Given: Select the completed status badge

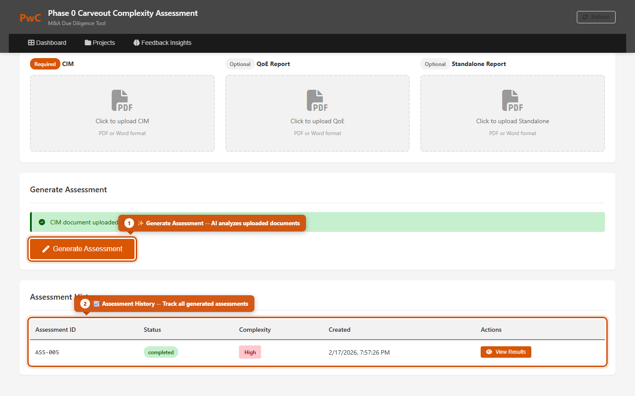Looking at the screenshot, I should point(161,352).
